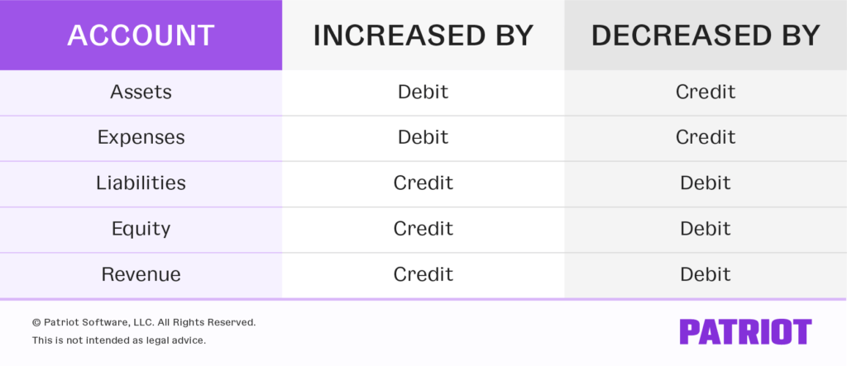Screen dimensions: 847x366
Task: Choose the Equity account row label
Action: point(141,228)
